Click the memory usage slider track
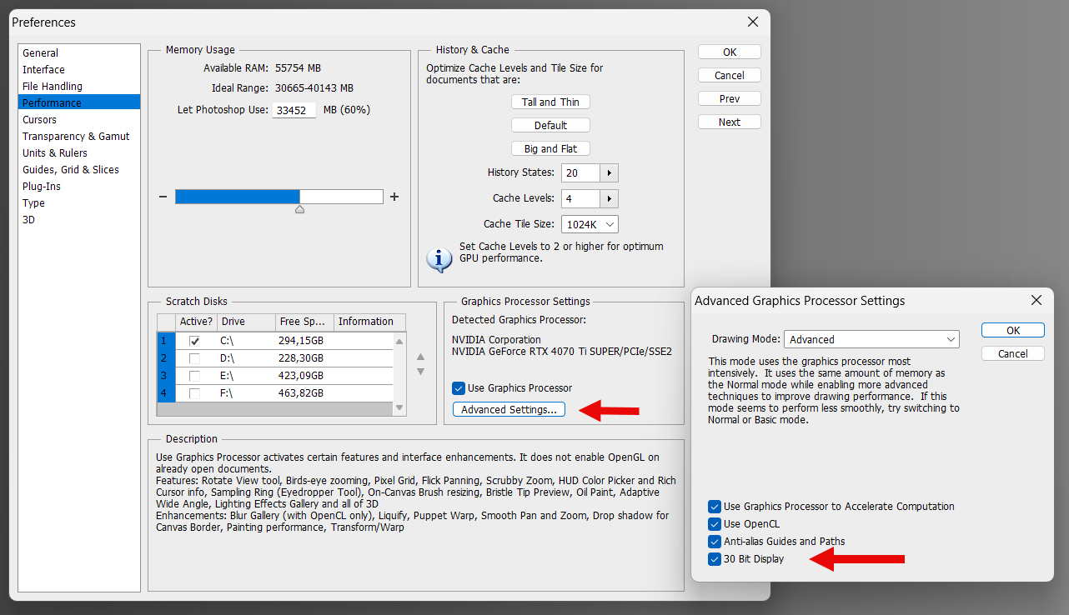 click(279, 197)
